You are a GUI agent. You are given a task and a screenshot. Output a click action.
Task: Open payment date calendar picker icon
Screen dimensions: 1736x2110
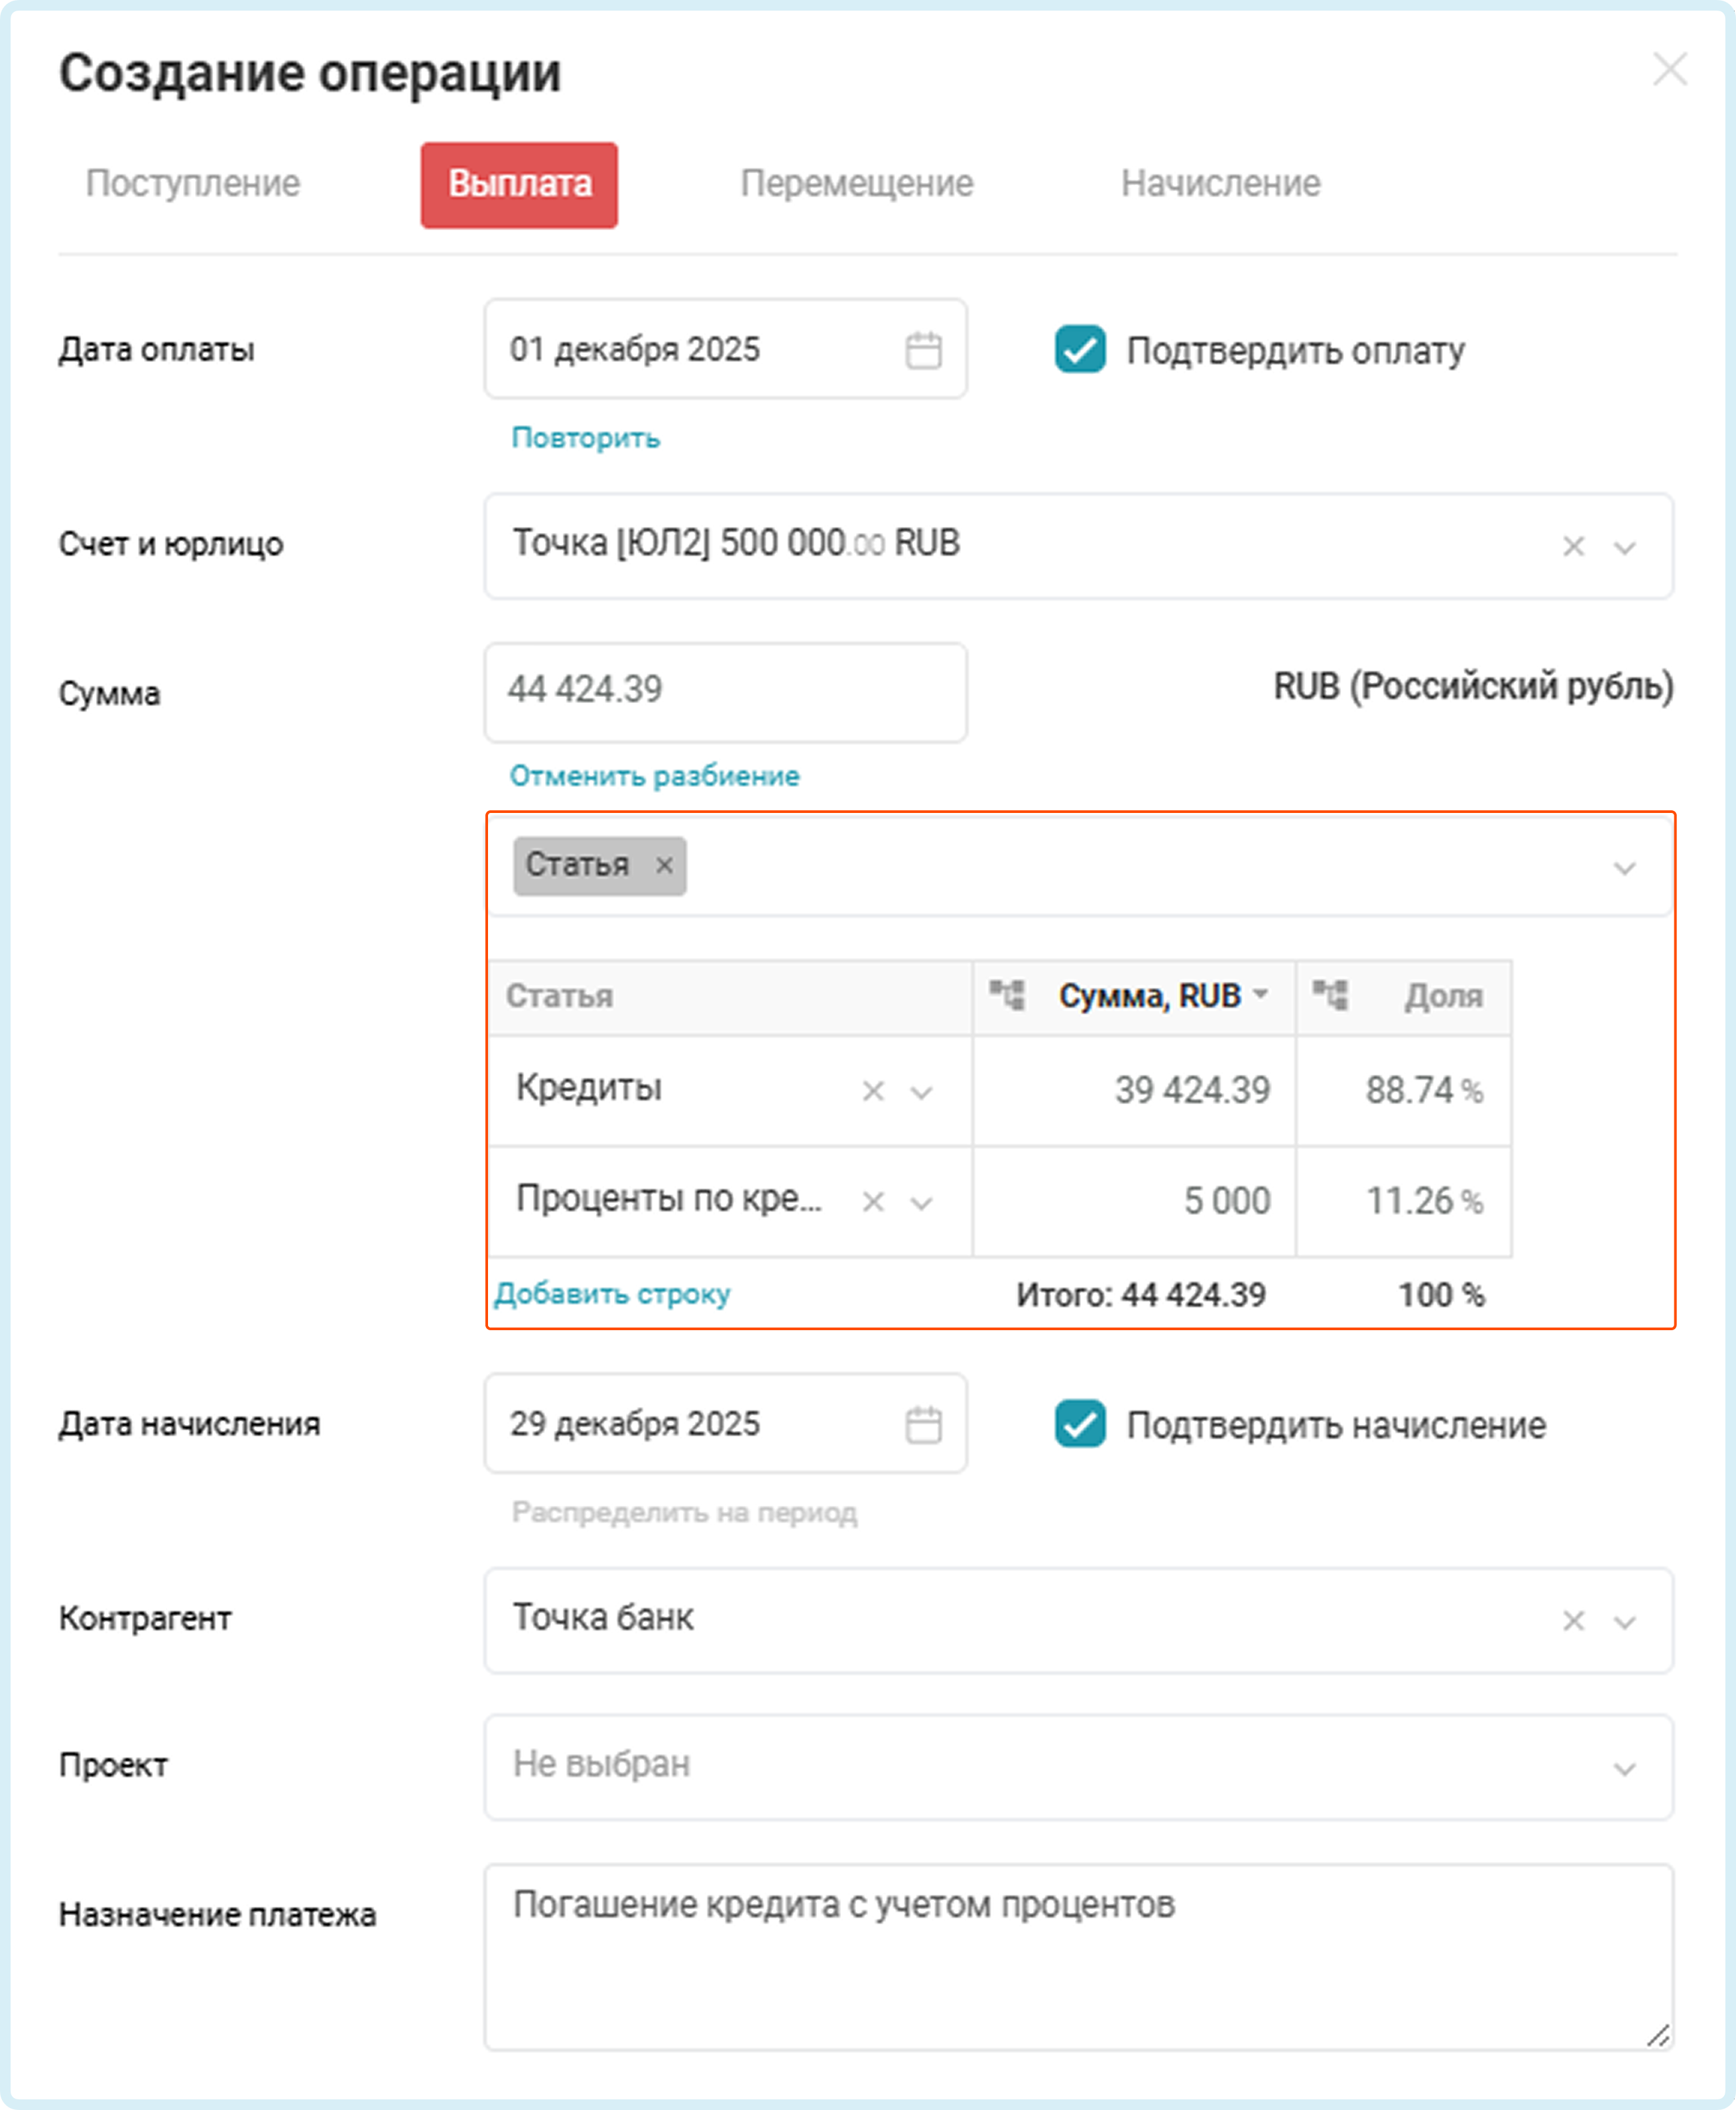pos(922,350)
